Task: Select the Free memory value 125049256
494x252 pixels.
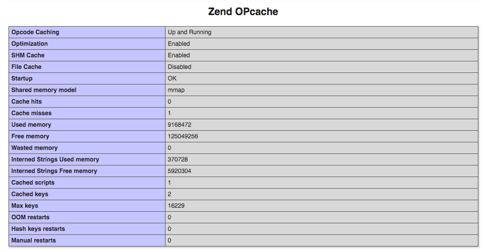Action: coord(183,136)
